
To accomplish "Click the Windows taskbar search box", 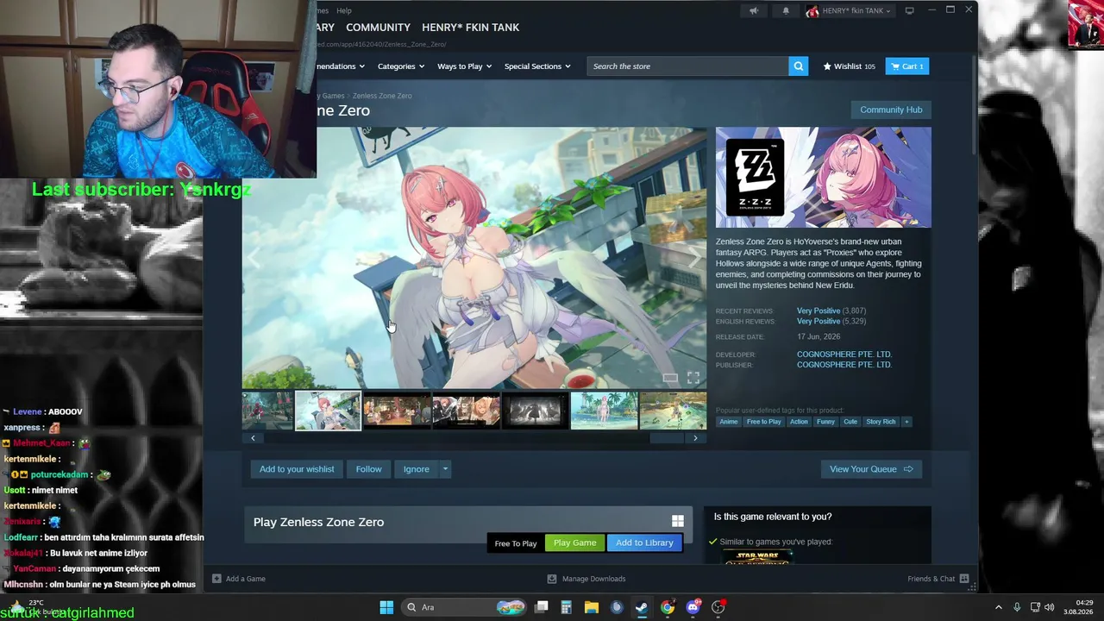I will pos(464,607).
